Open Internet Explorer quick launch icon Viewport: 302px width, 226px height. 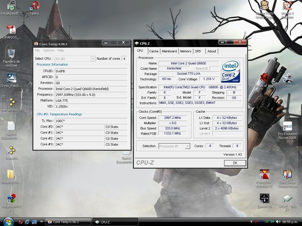[x=27, y=222]
